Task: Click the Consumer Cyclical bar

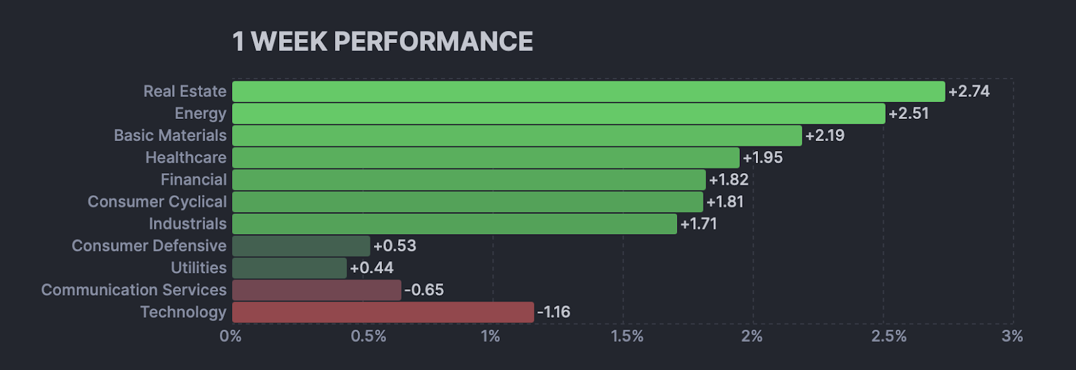Action: [x=467, y=202]
